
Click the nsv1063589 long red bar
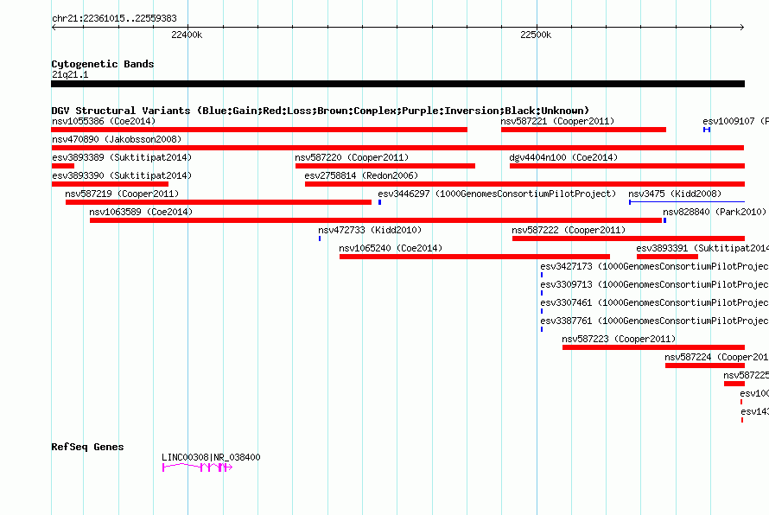click(x=376, y=220)
